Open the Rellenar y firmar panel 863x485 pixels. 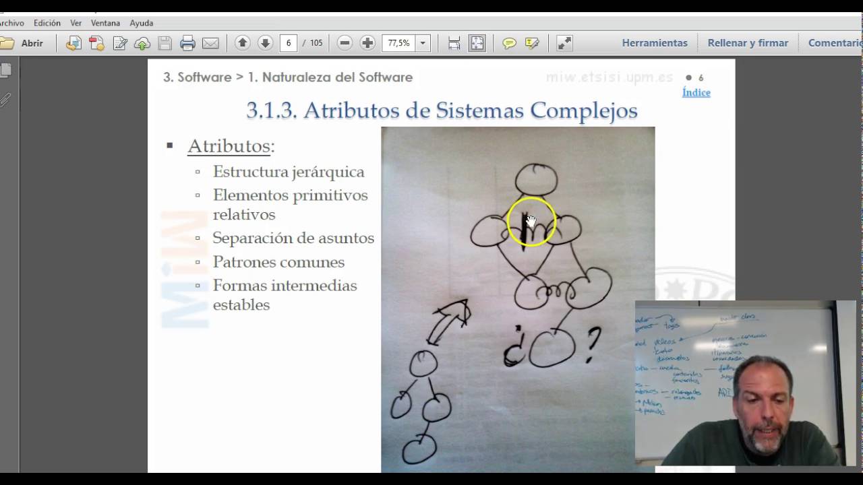click(x=748, y=42)
